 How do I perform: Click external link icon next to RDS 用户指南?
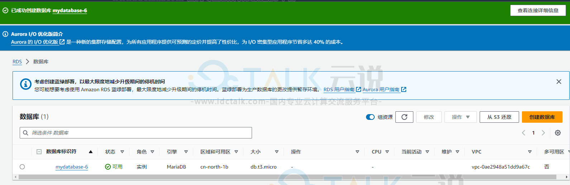[358, 89]
